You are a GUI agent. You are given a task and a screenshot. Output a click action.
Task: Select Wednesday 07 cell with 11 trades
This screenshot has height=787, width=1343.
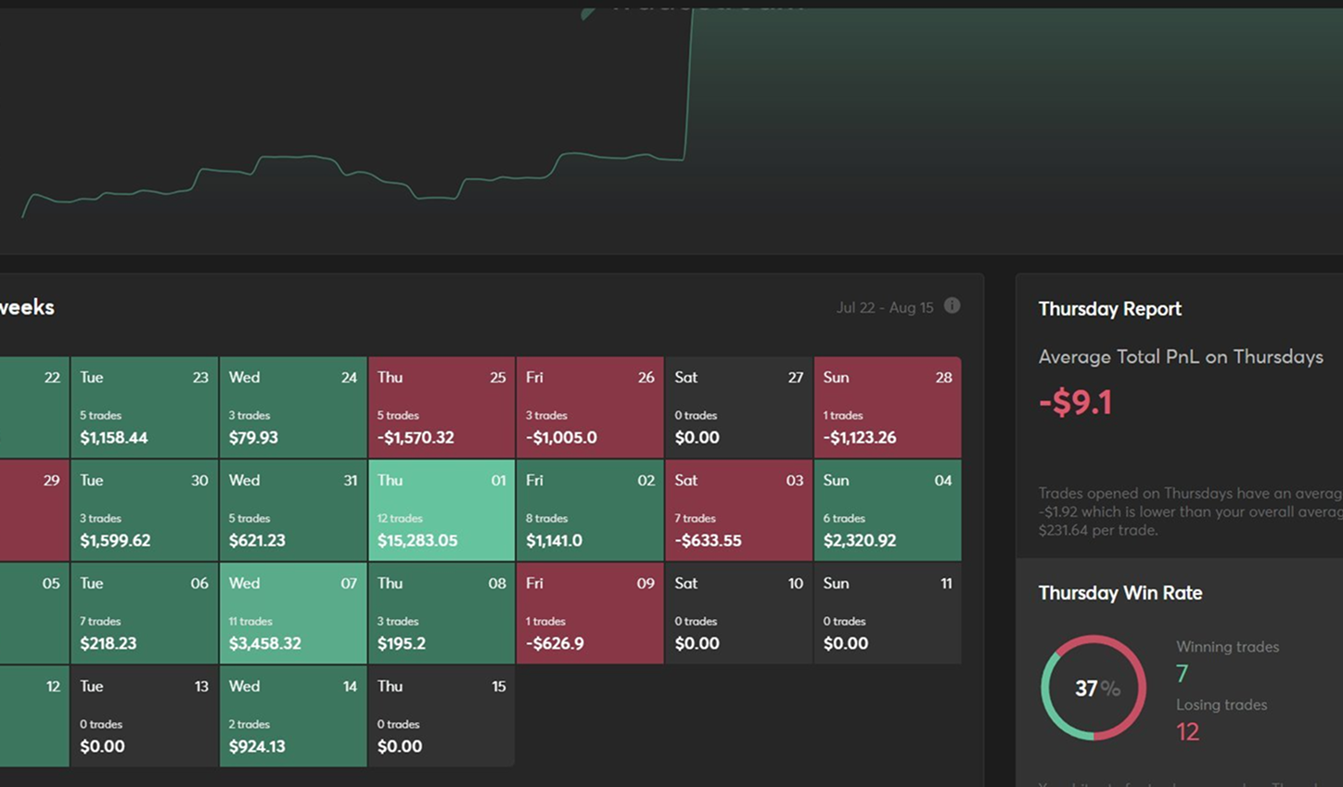293,613
